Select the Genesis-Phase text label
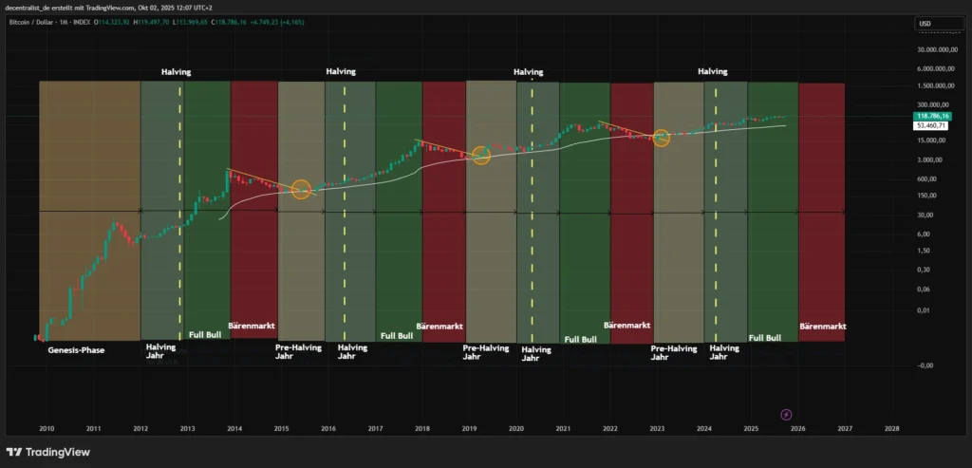The width and height of the screenshot is (972, 468). coord(77,350)
